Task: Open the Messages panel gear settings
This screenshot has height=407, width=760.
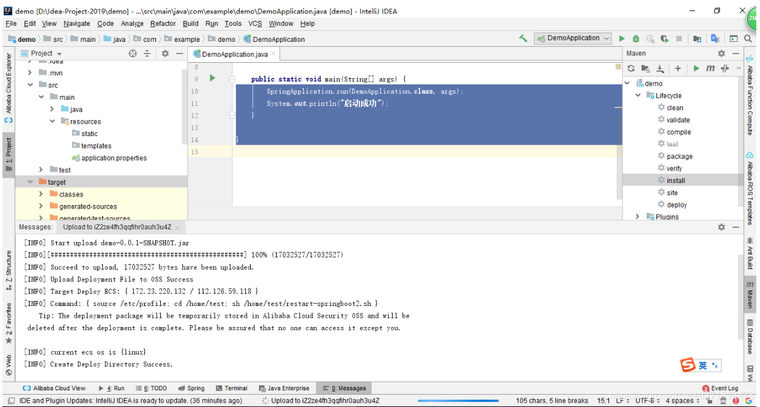Action: [x=721, y=227]
